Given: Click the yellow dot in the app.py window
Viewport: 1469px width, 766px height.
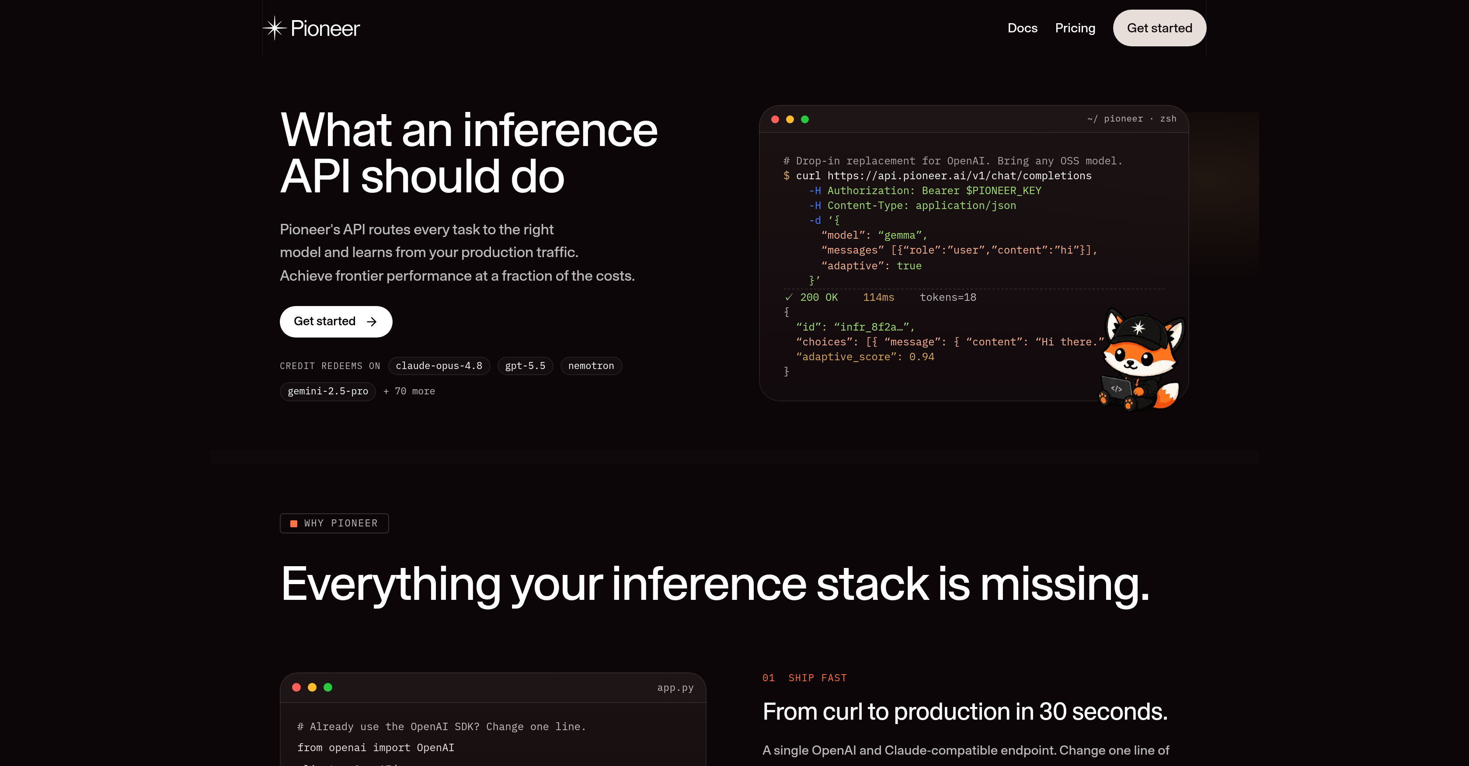Looking at the screenshot, I should tap(312, 687).
